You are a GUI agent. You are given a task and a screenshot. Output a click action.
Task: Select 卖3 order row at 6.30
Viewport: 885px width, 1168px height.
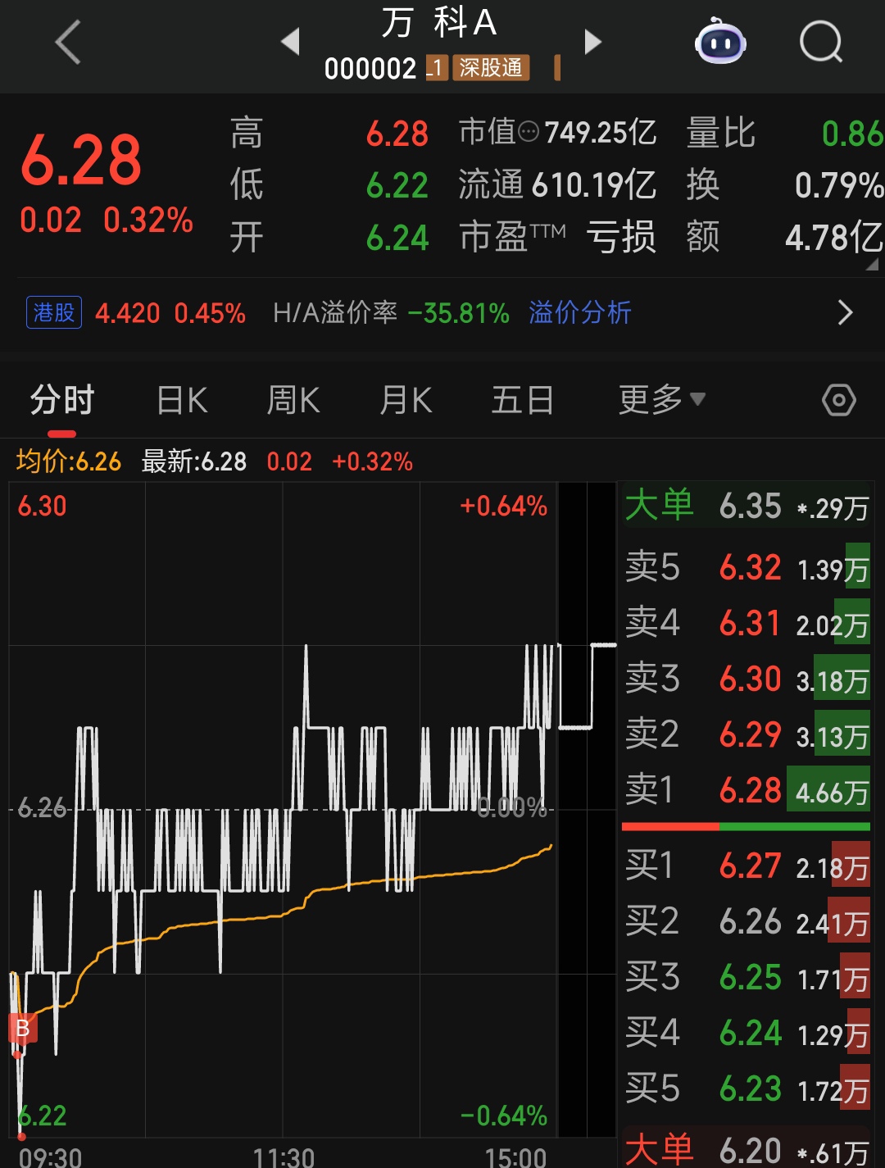pos(747,679)
